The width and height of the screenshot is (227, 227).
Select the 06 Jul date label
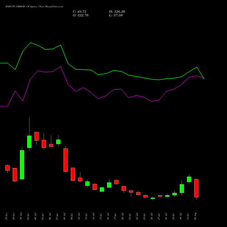coord(50,216)
